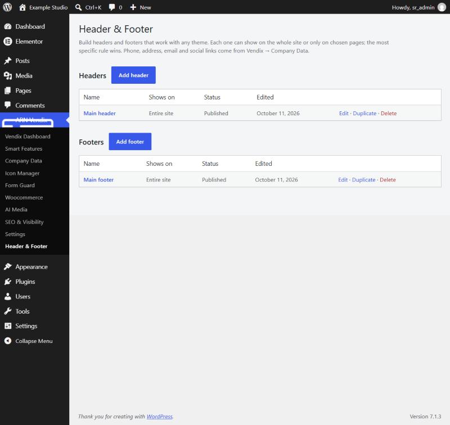The height and width of the screenshot is (425, 450).
Task: Click Entire site in Main footer row
Action: click(159, 180)
